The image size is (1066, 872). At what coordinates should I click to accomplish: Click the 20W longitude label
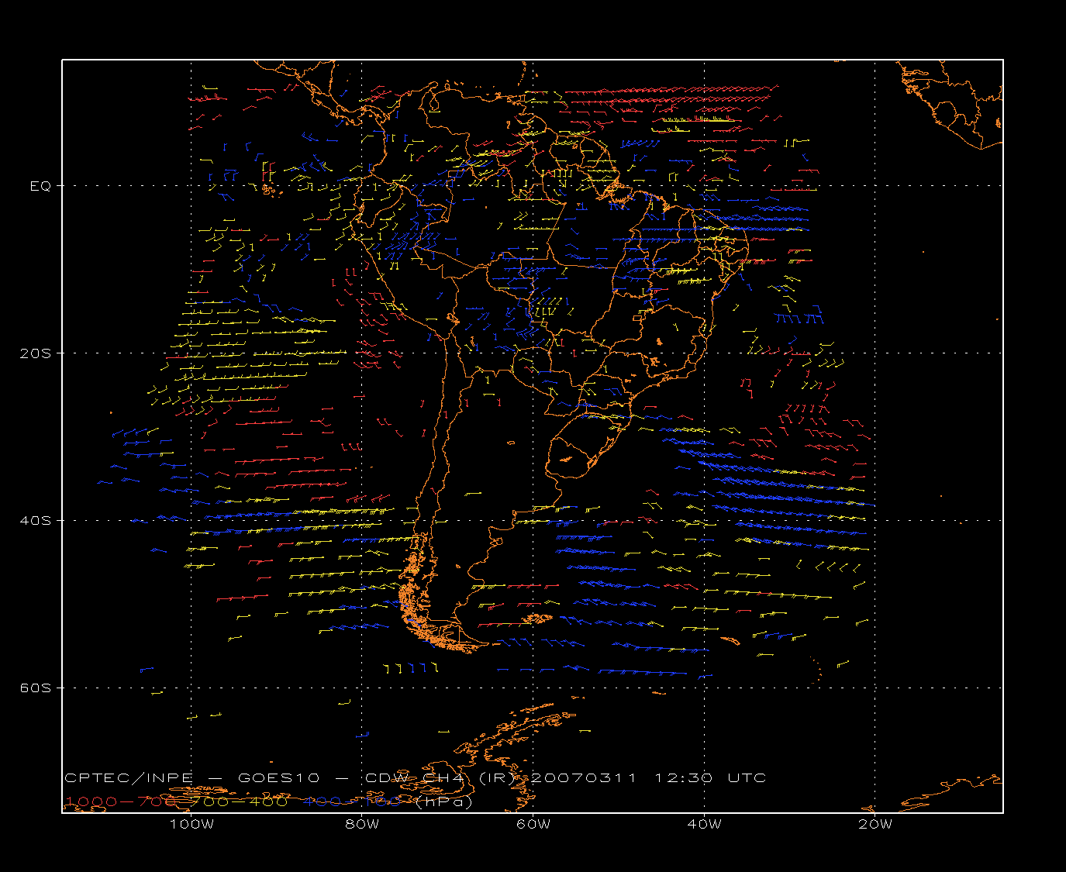875,825
